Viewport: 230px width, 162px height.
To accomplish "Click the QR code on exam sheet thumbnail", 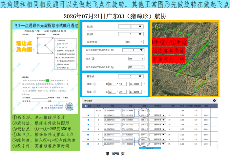I will coord(69,106).
